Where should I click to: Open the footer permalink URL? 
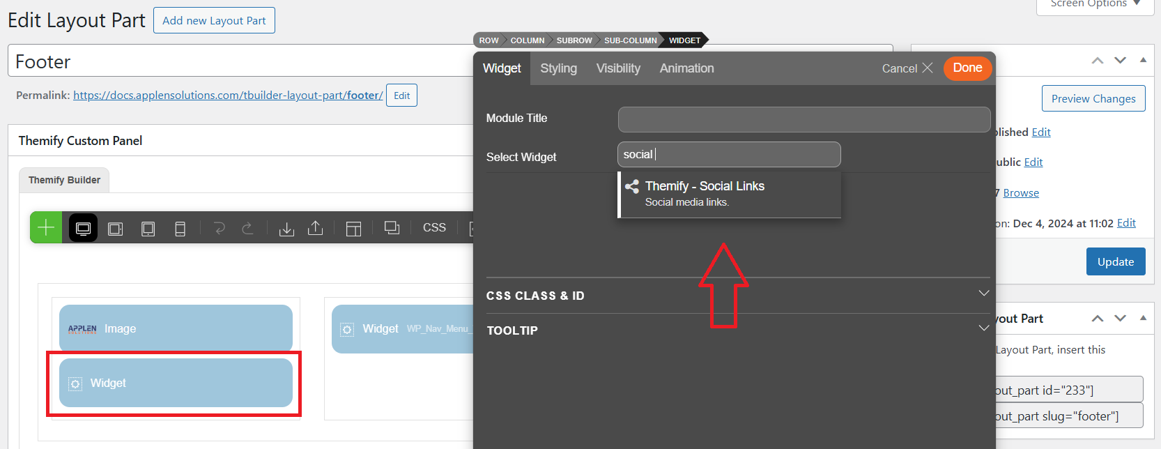[228, 96]
